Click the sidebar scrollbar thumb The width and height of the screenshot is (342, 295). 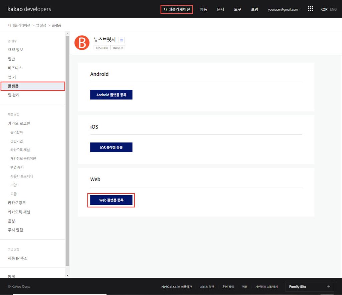pyautogui.click(x=67, y=151)
